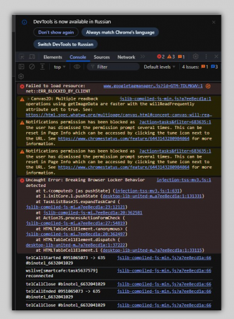Click the 'telCallEnded 0951065073 -> 635' message
Viewport: 234px width, 319px height.
(x=63, y=292)
